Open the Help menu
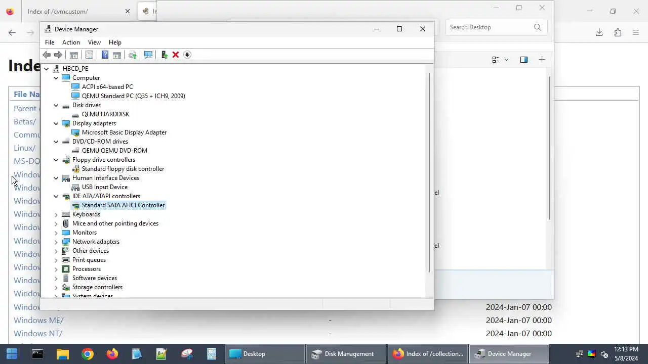 pos(115,42)
